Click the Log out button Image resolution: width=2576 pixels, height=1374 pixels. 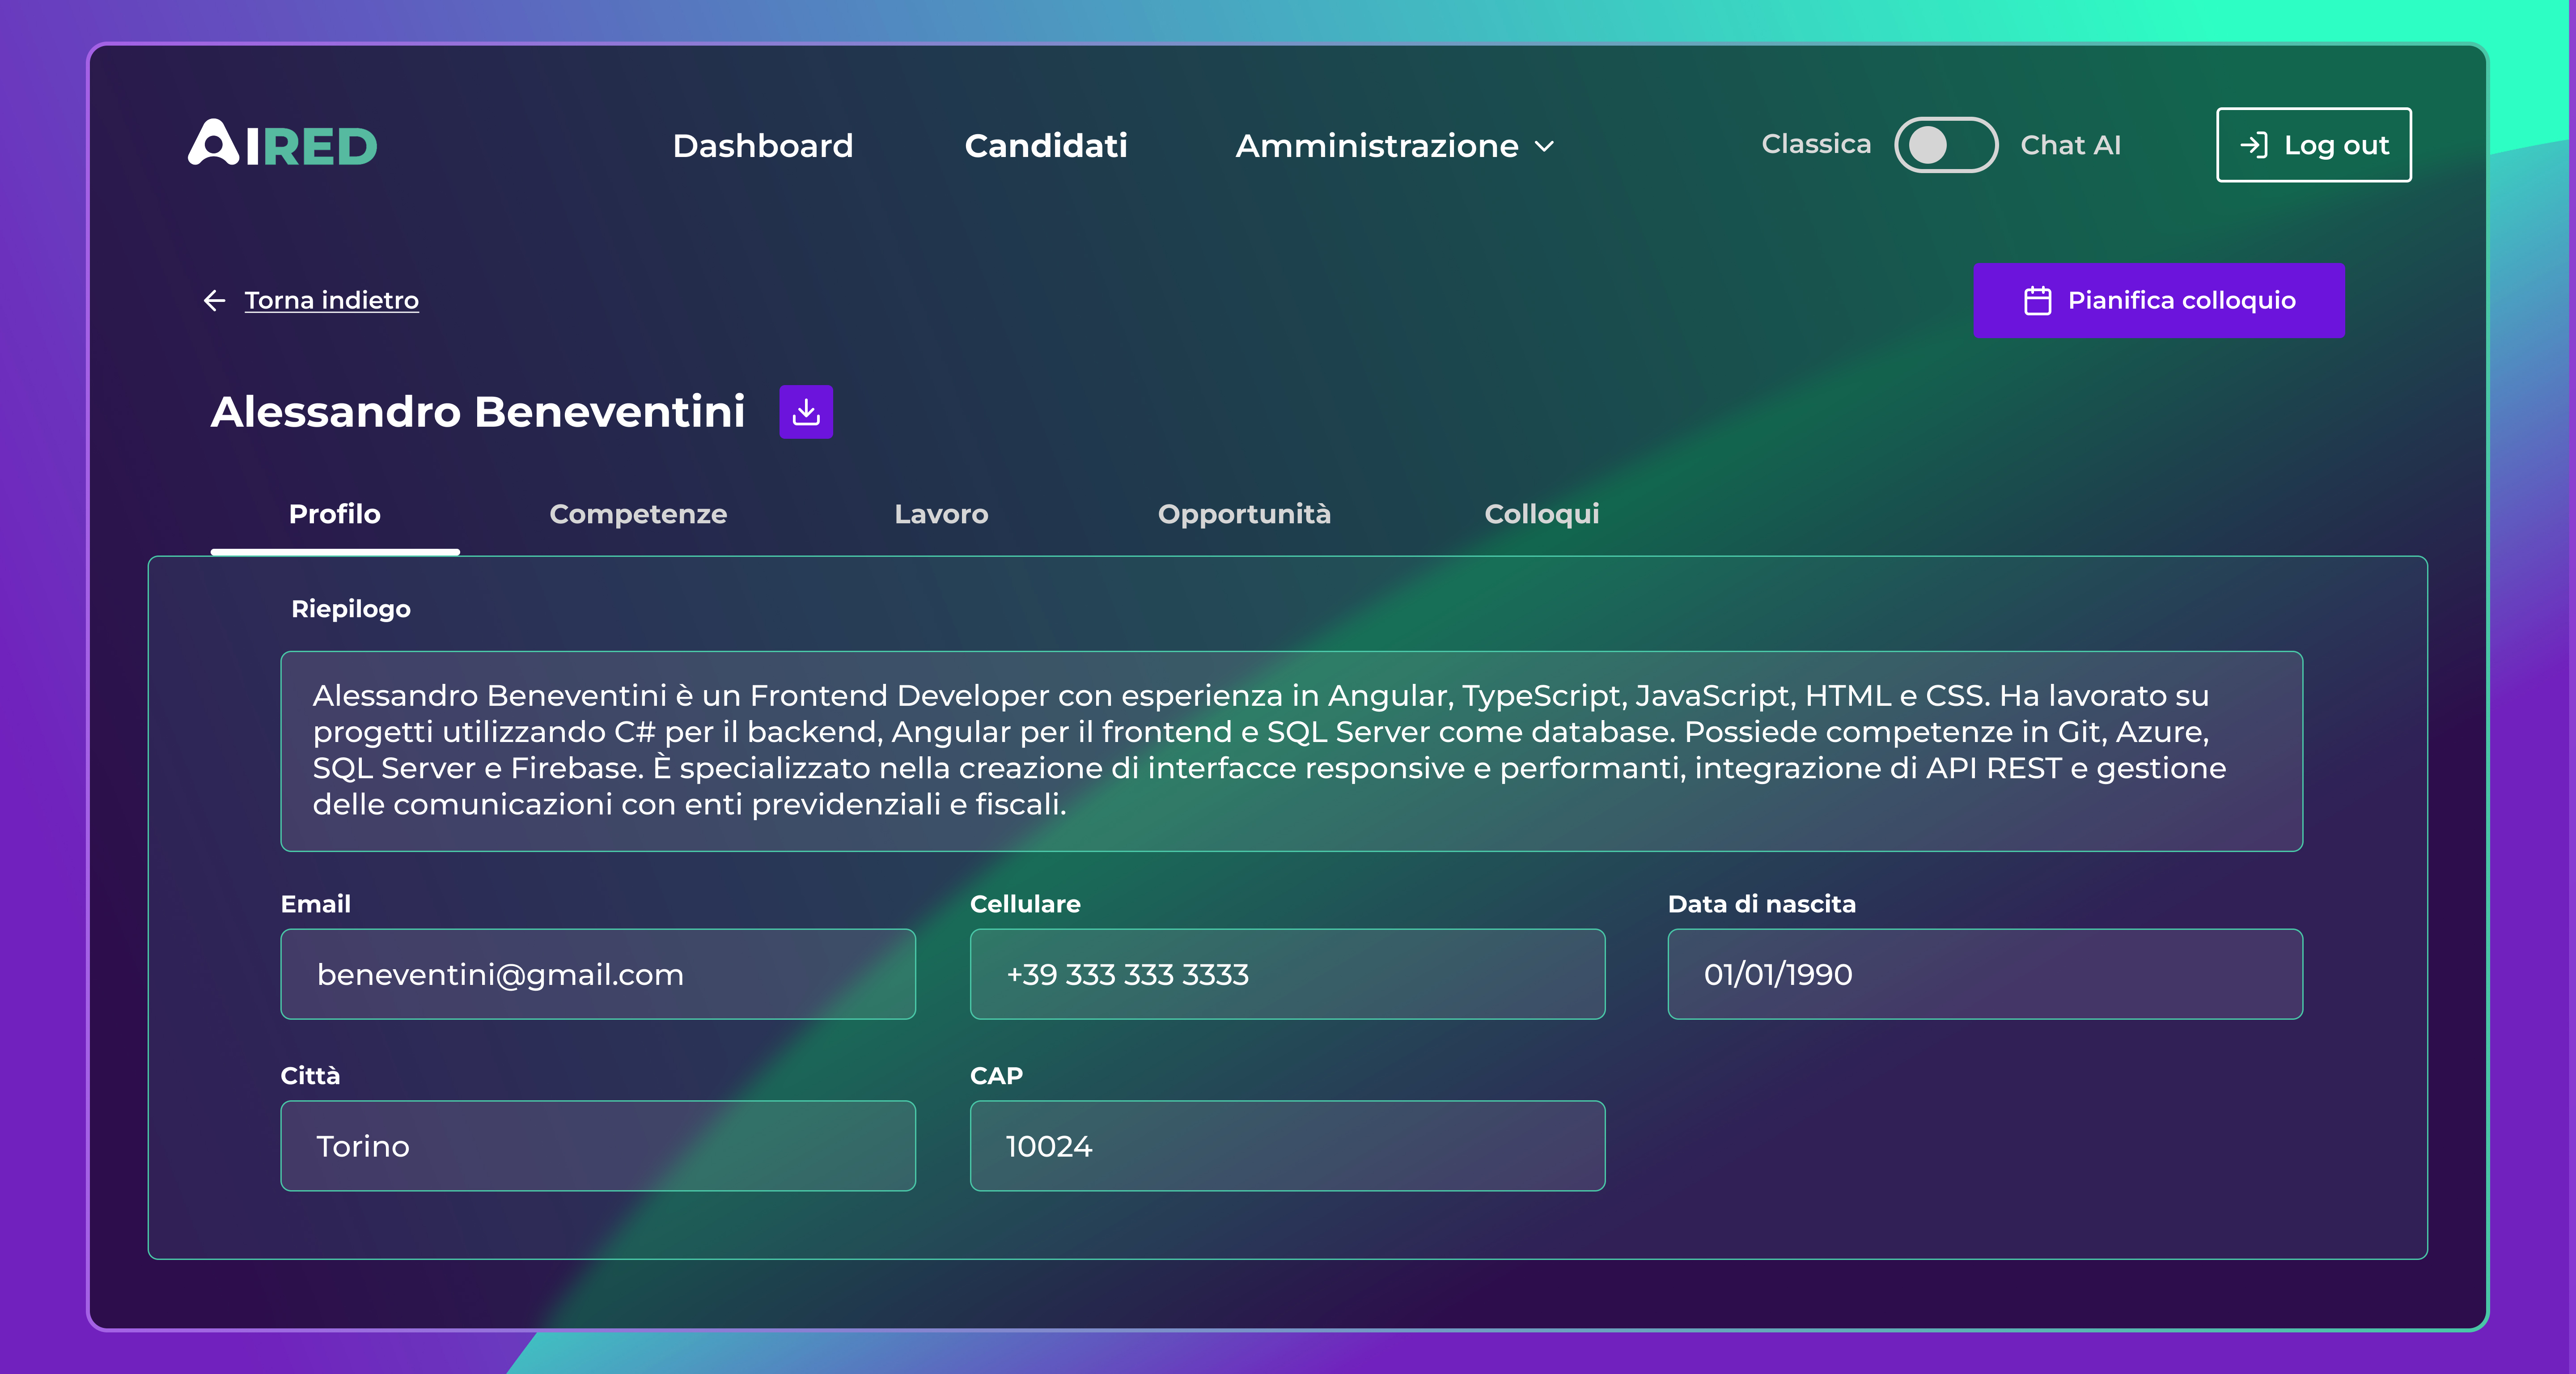2314,145
